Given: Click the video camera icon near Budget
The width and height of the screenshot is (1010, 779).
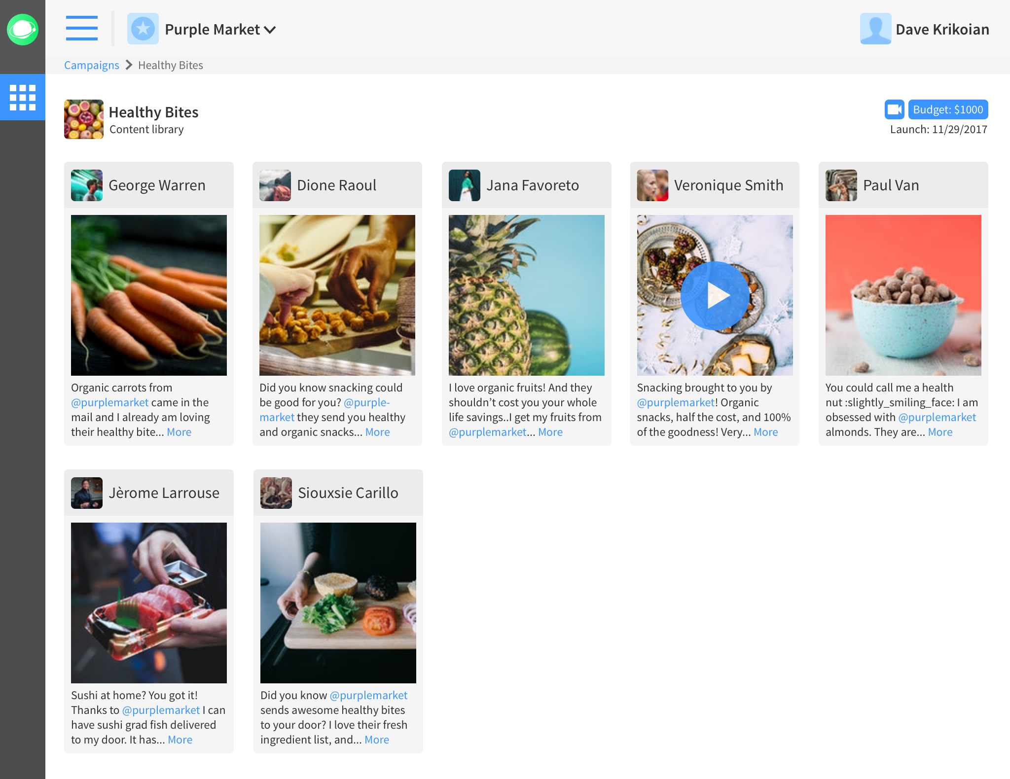Looking at the screenshot, I should 894,109.
